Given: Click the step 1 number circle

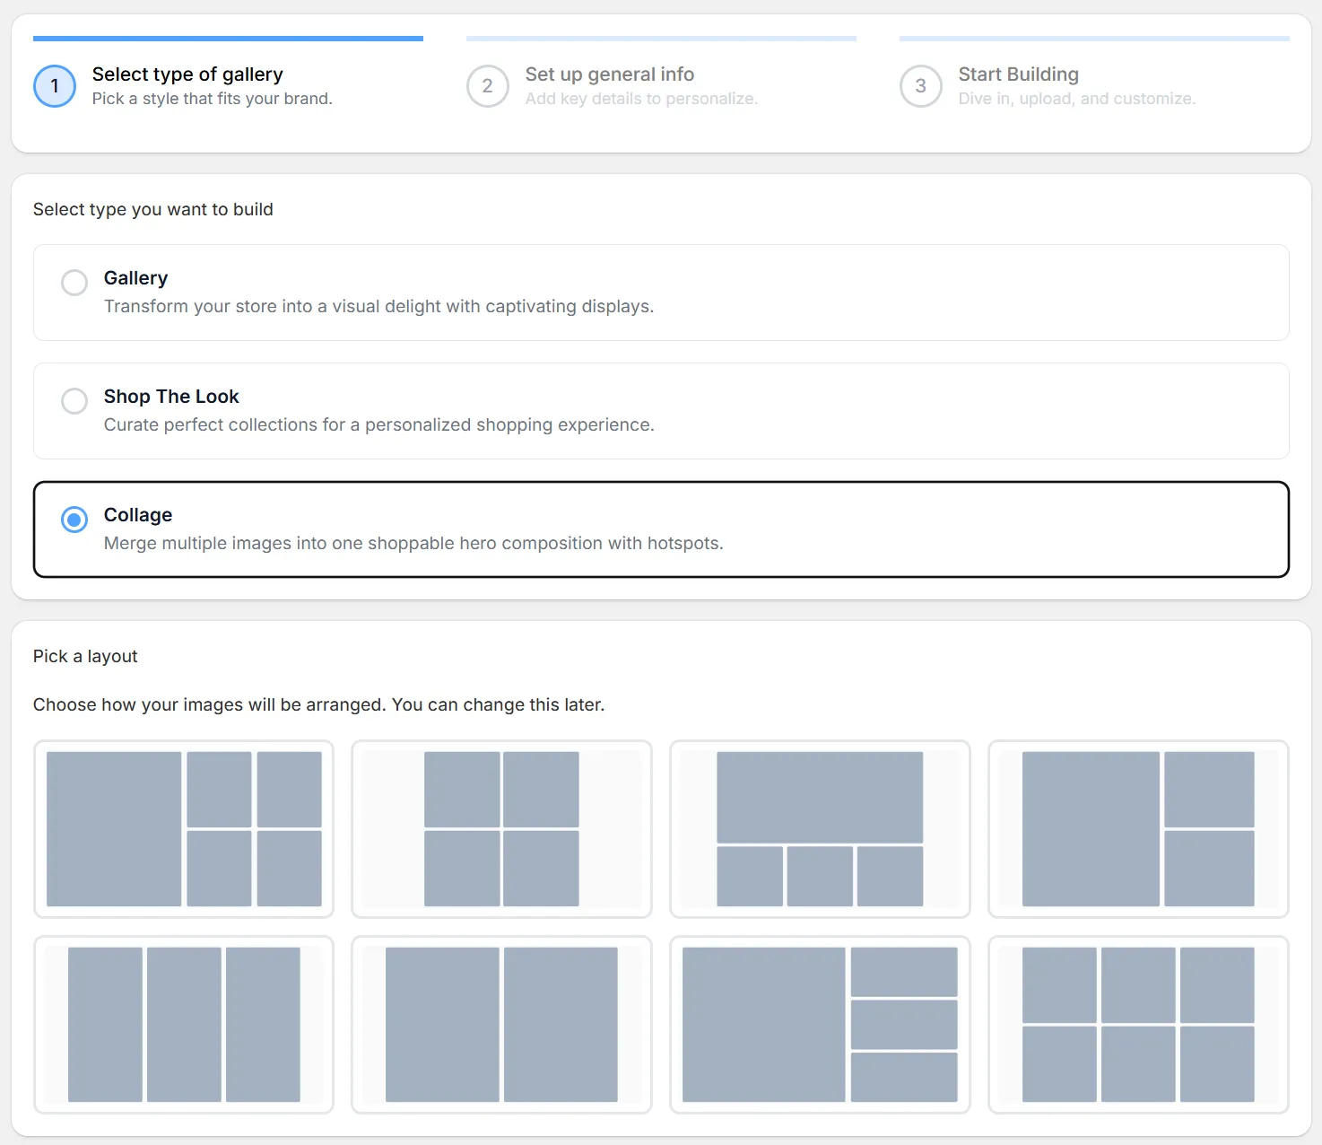Looking at the screenshot, I should pos(55,86).
